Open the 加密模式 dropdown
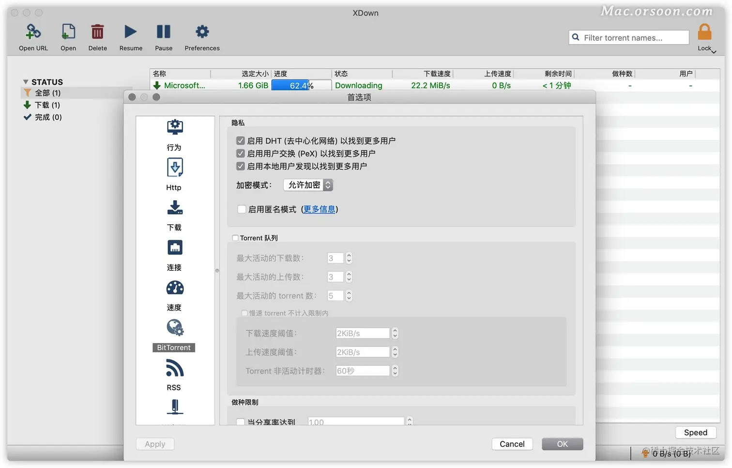Viewport: 732px width, 468px height. pyautogui.click(x=308, y=185)
